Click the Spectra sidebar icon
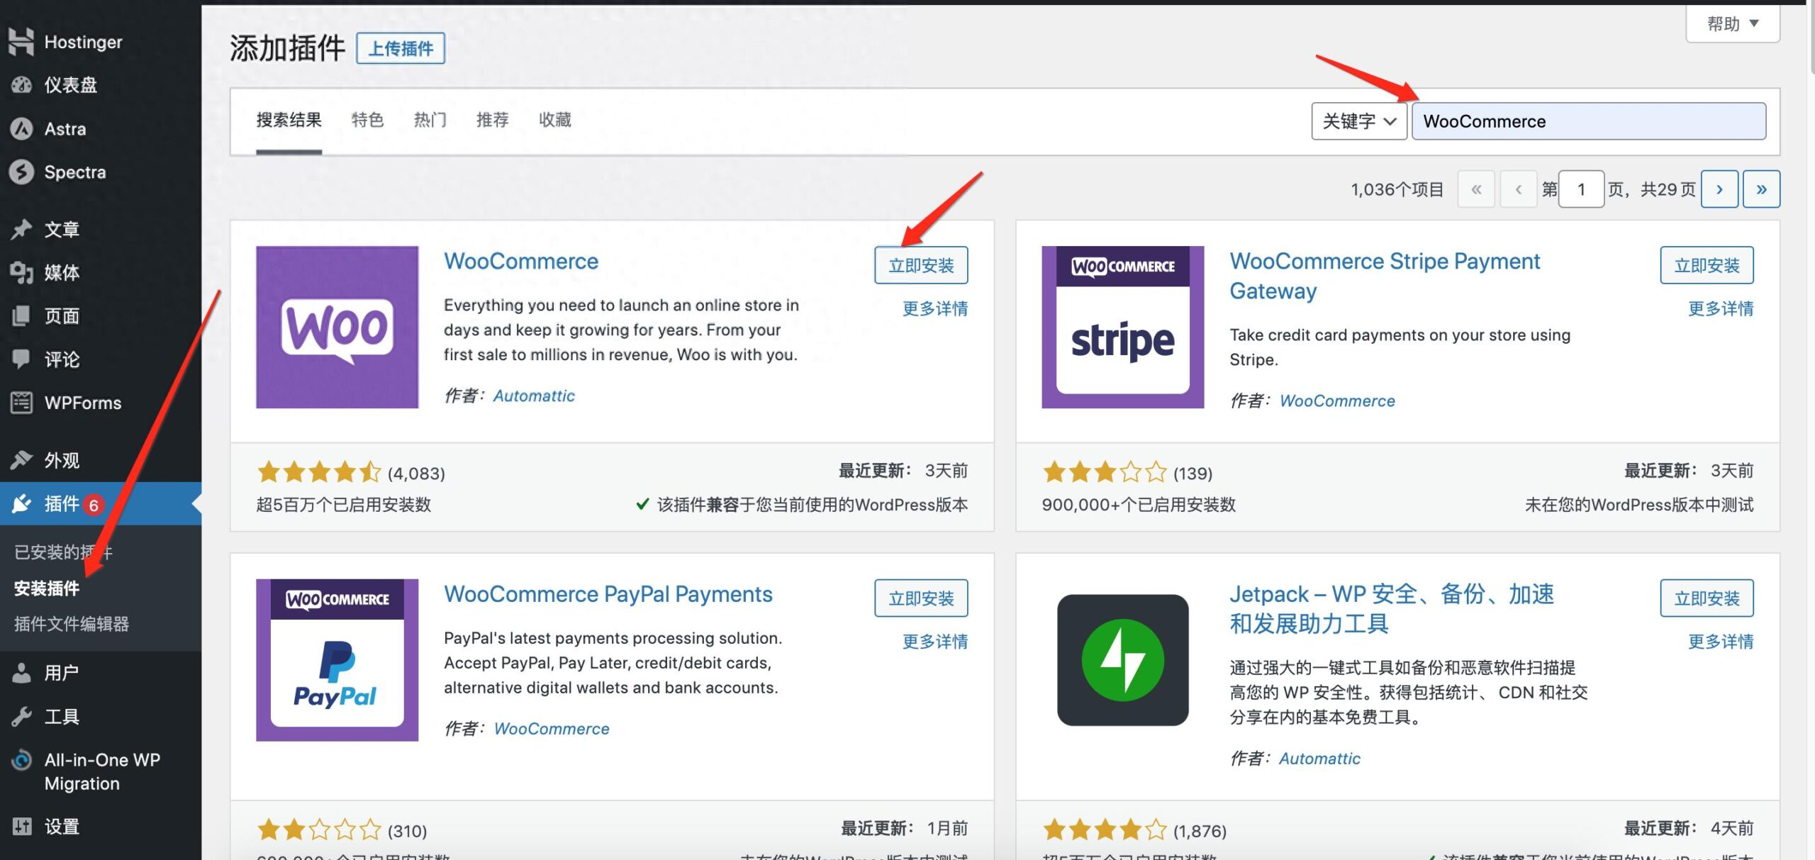This screenshot has width=1815, height=860. coord(21,172)
